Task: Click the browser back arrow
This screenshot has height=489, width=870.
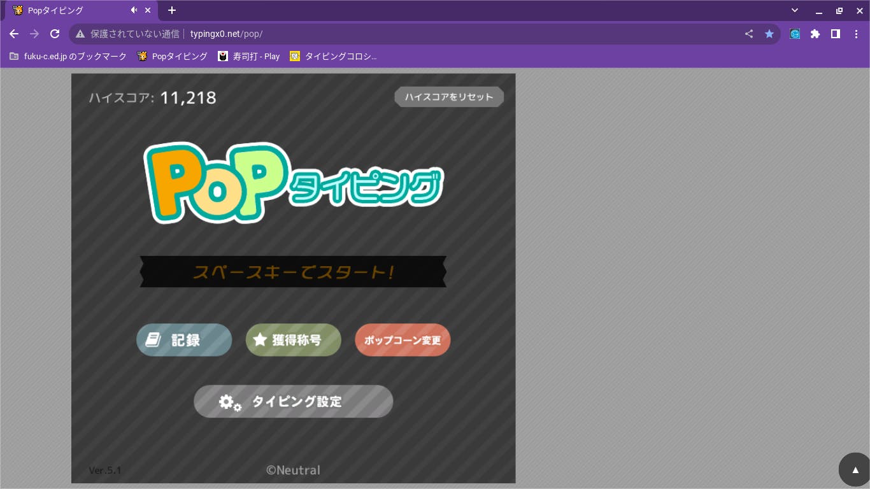Action: [x=14, y=34]
